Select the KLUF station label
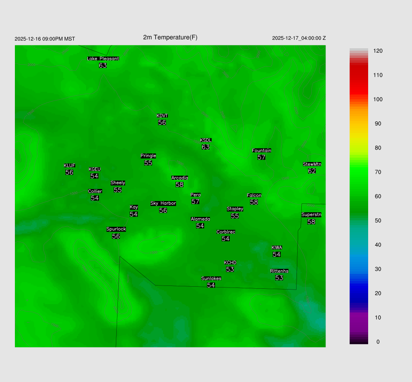Screen dimensions: 412x382 click(69, 166)
